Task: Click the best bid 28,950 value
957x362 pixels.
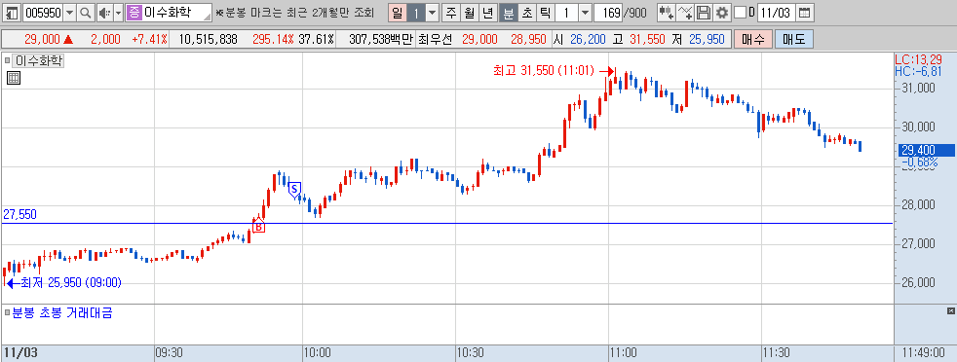Action: pyautogui.click(x=528, y=40)
